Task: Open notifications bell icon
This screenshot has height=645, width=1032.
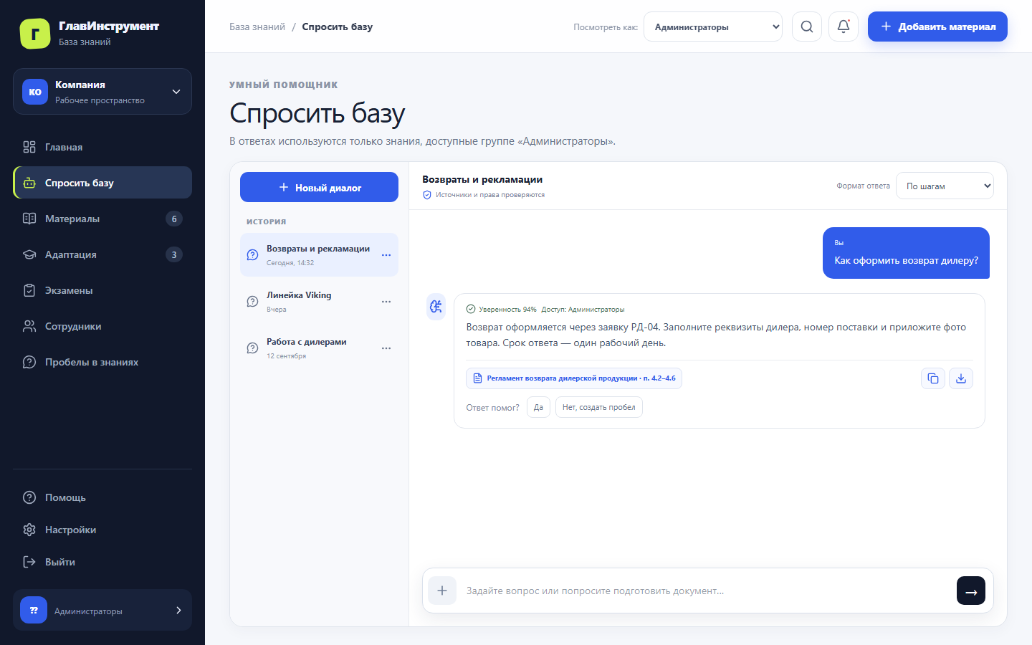Action: (844, 27)
